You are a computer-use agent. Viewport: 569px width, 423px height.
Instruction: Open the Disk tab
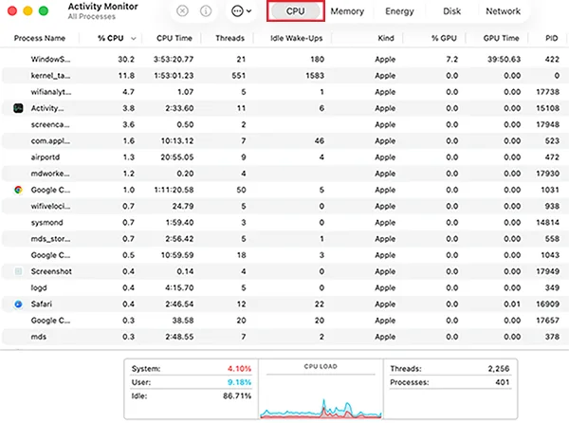tap(451, 11)
